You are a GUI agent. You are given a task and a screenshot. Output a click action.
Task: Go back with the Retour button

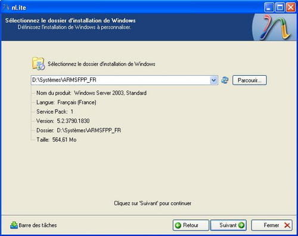pos(191,225)
